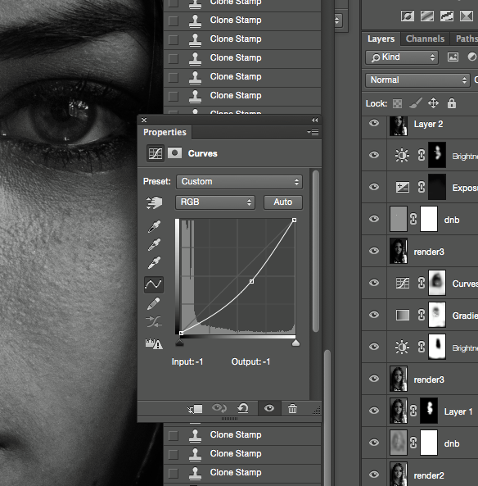Screen dimensions: 478x486
Task: Open the Kind layer filter dropdown
Action: [402, 57]
